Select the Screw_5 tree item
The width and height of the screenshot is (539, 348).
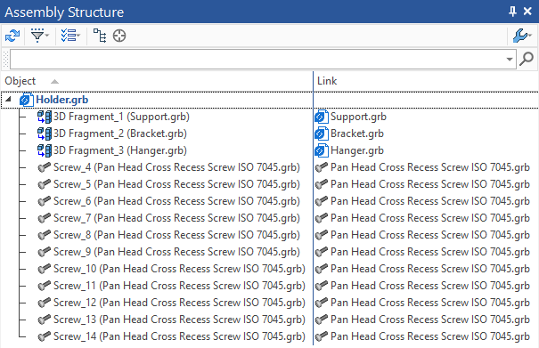[176, 184]
